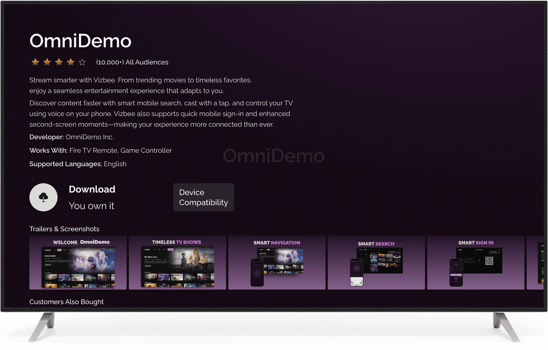Open the Device Compatibility panel
The image size is (548, 350).
204,197
